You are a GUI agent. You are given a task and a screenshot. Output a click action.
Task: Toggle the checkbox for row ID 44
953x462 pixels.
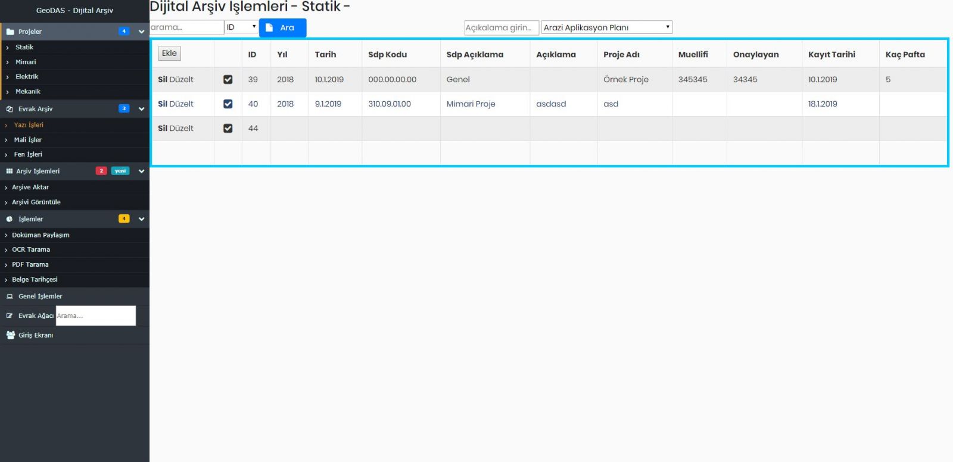[228, 129]
